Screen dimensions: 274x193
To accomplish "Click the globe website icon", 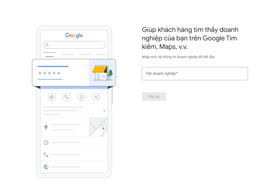I will pos(46,167).
